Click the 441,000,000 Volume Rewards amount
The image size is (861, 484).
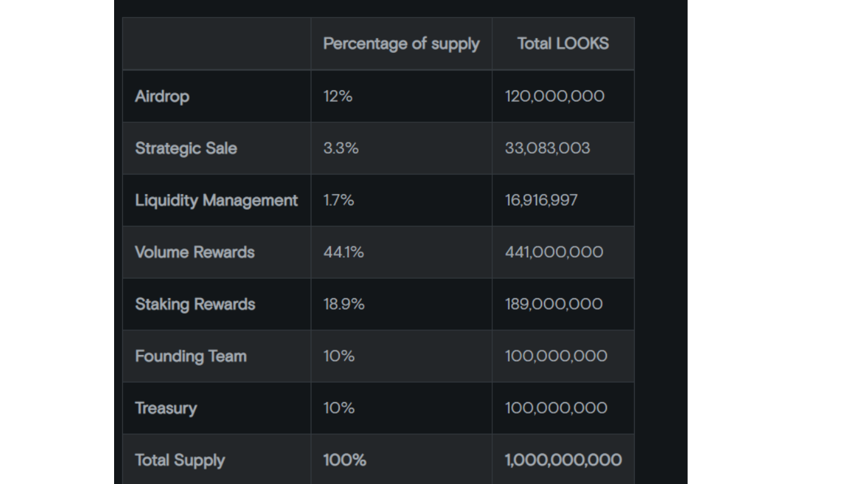click(554, 252)
